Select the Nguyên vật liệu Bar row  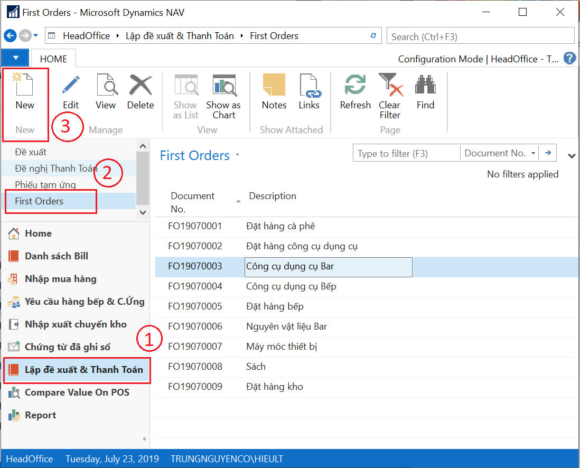(366, 326)
